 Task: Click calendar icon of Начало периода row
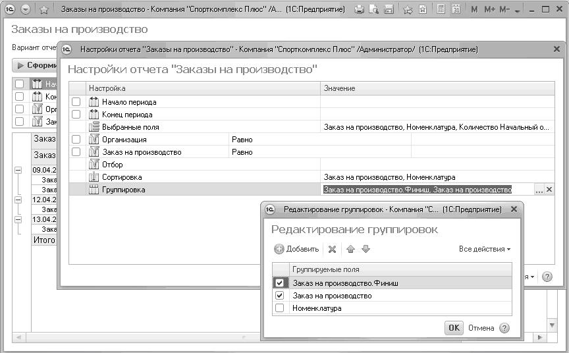(94, 102)
